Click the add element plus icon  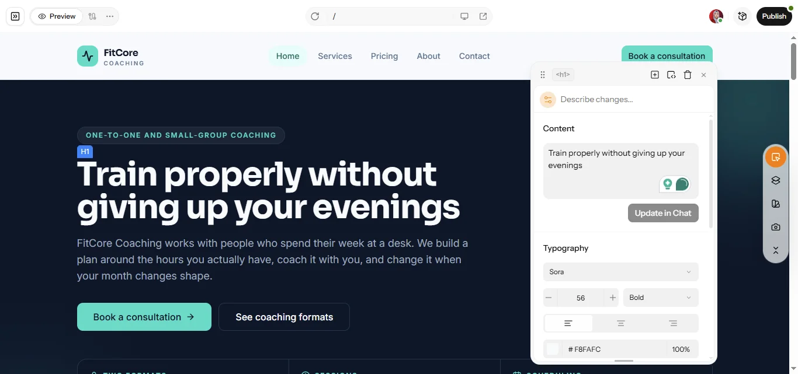[655, 75]
